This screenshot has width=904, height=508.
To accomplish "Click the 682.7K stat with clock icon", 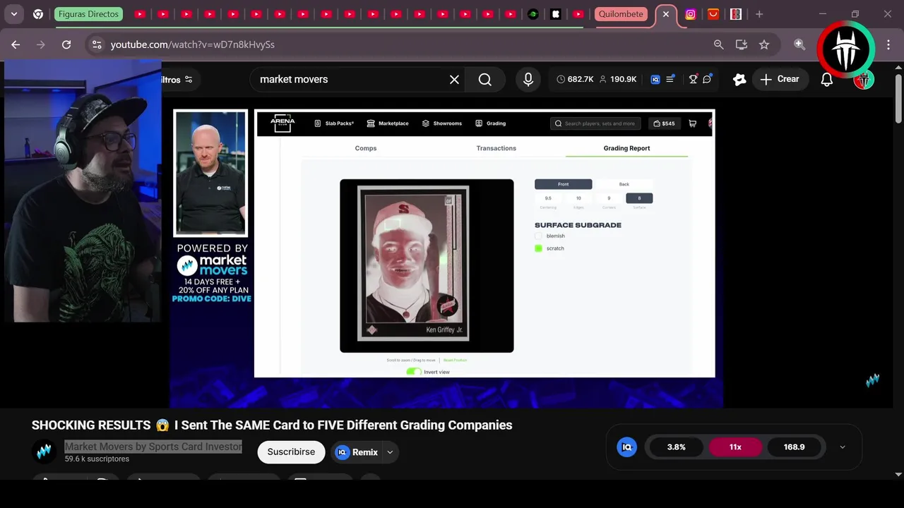I will coord(574,79).
